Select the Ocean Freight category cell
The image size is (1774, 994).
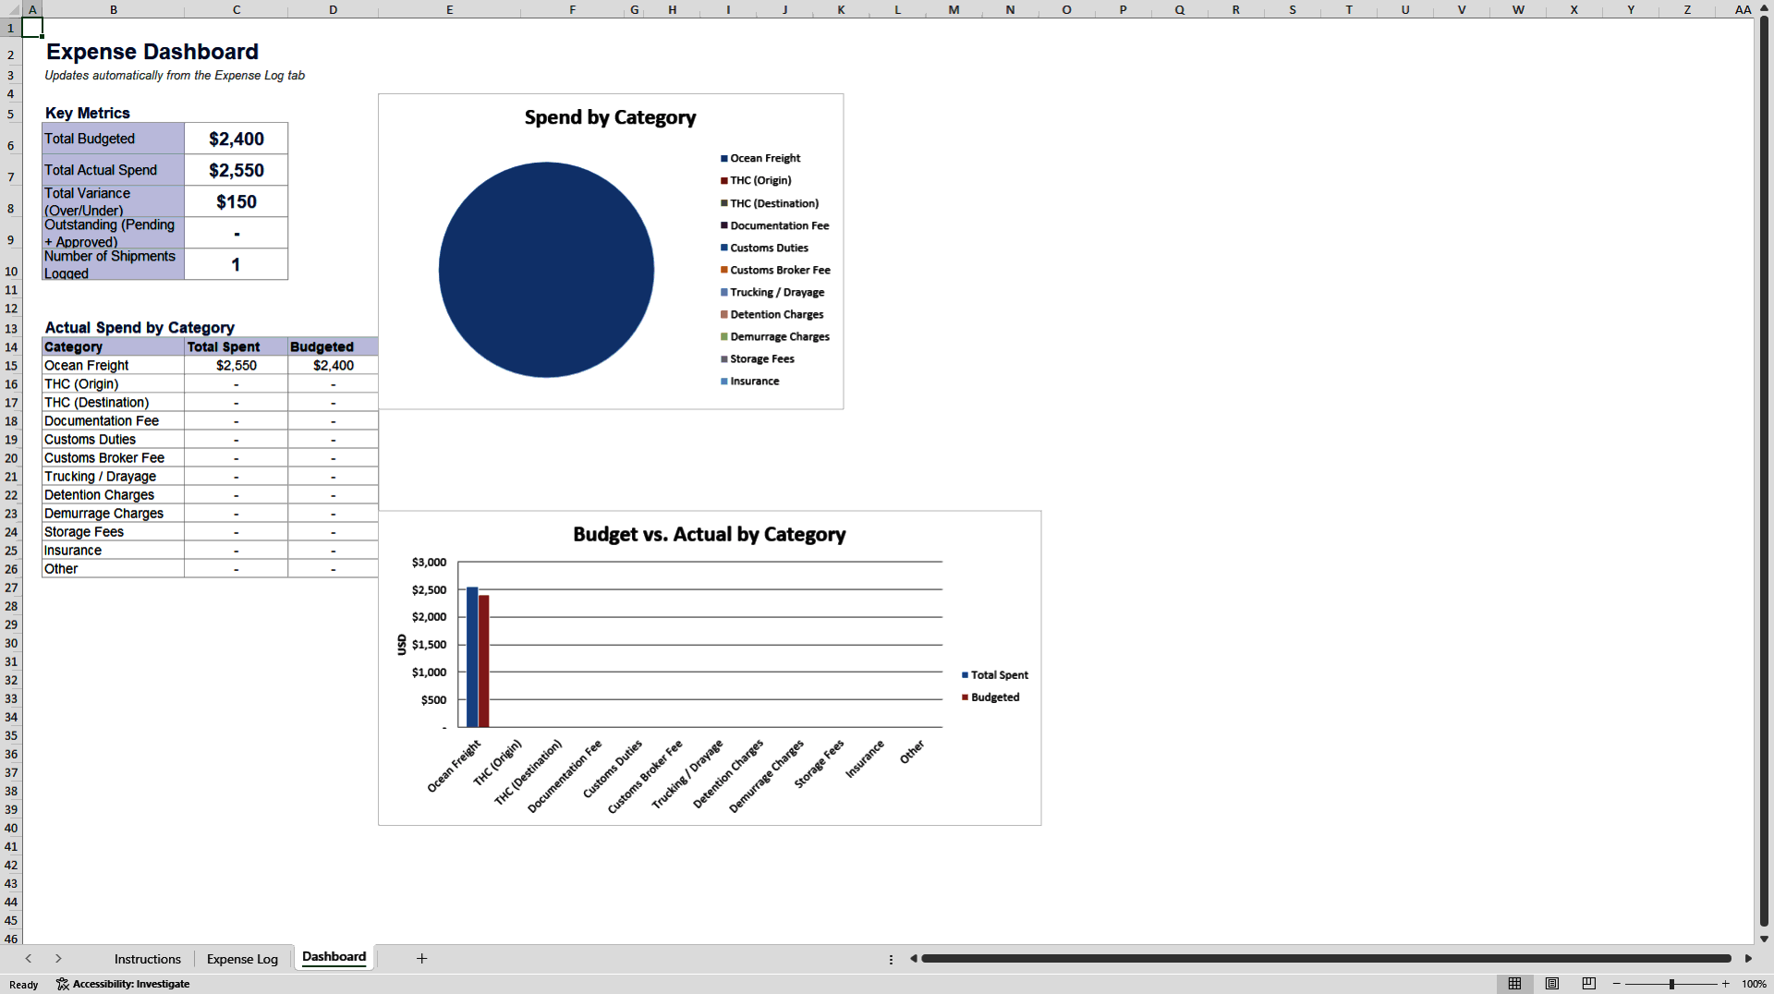pyautogui.click(x=113, y=366)
